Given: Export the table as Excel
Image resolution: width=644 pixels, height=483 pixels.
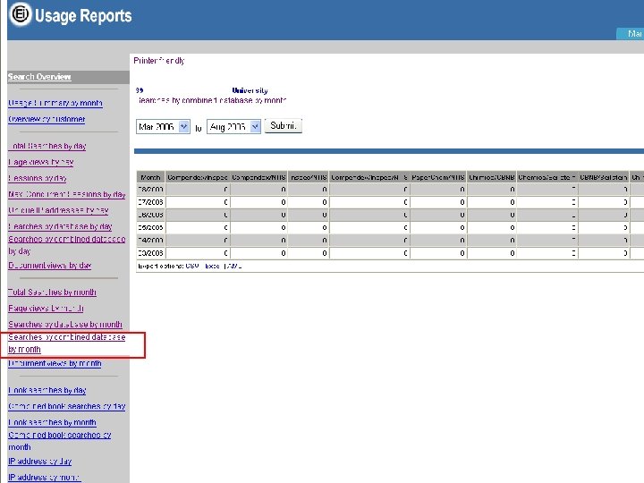Looking at the screenshot, I should 212,267.
